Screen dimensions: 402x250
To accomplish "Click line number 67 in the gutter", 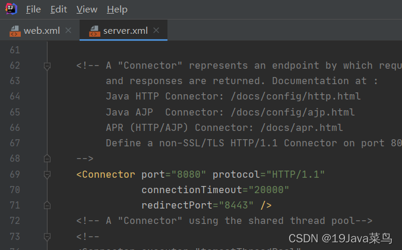I will (15, 143).
